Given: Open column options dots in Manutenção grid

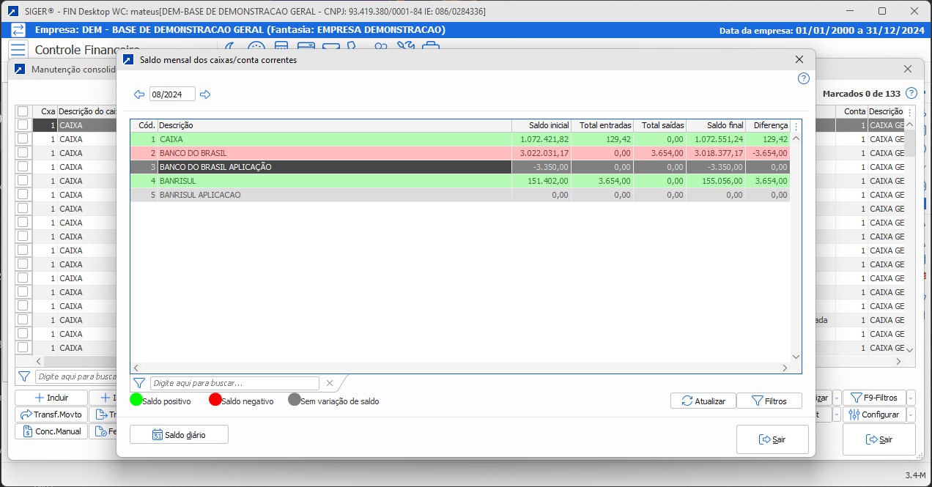Looking at the screenshot, I should (910, 112).
